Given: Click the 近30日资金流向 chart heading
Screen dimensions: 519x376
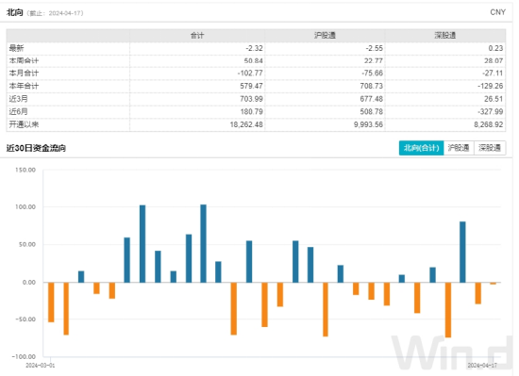Looking at the screenshot, I should click(36, 148).
